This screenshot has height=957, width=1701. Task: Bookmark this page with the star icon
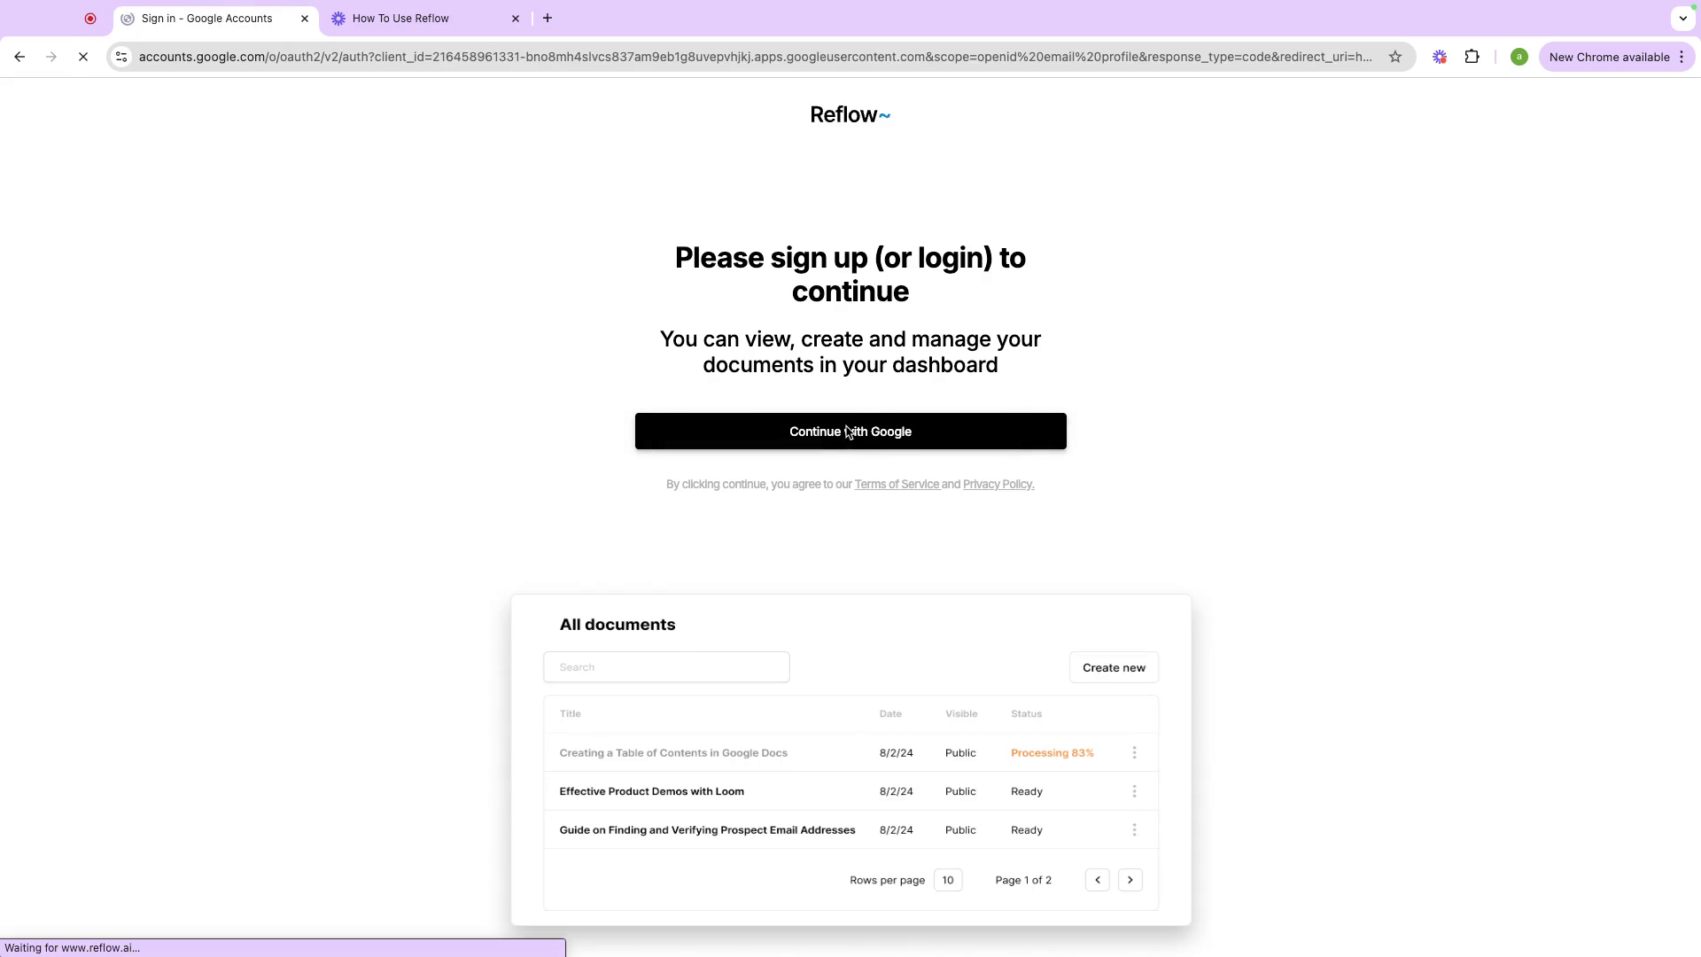[x=1395, y=57]
